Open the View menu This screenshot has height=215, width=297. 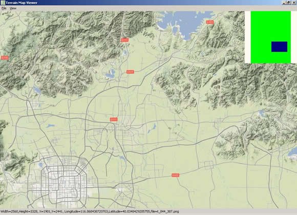[x=13, y=8]
